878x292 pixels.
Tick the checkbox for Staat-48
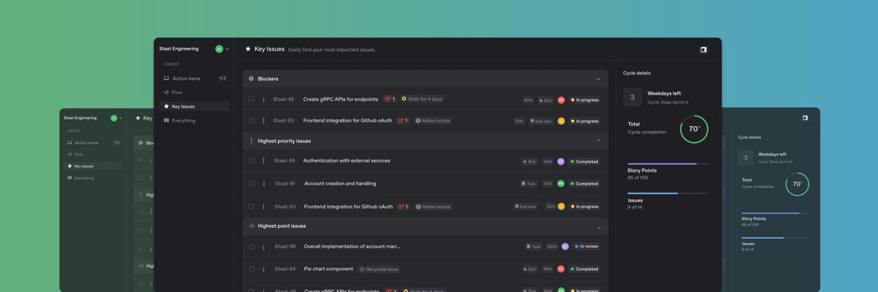click(251, 99)
